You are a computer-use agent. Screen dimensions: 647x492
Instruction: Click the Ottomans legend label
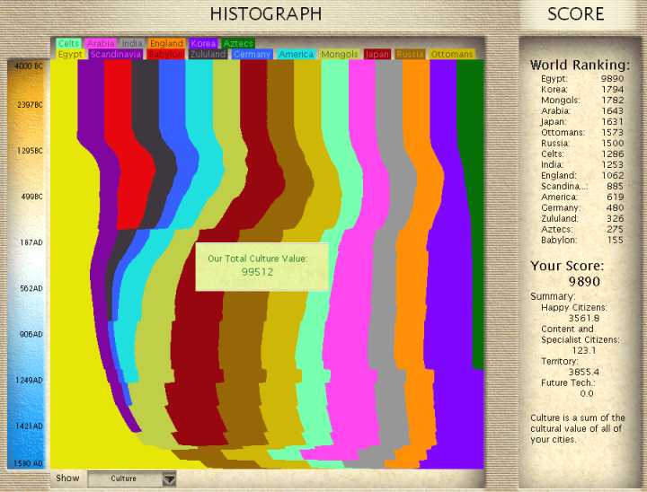pos(451,54)
